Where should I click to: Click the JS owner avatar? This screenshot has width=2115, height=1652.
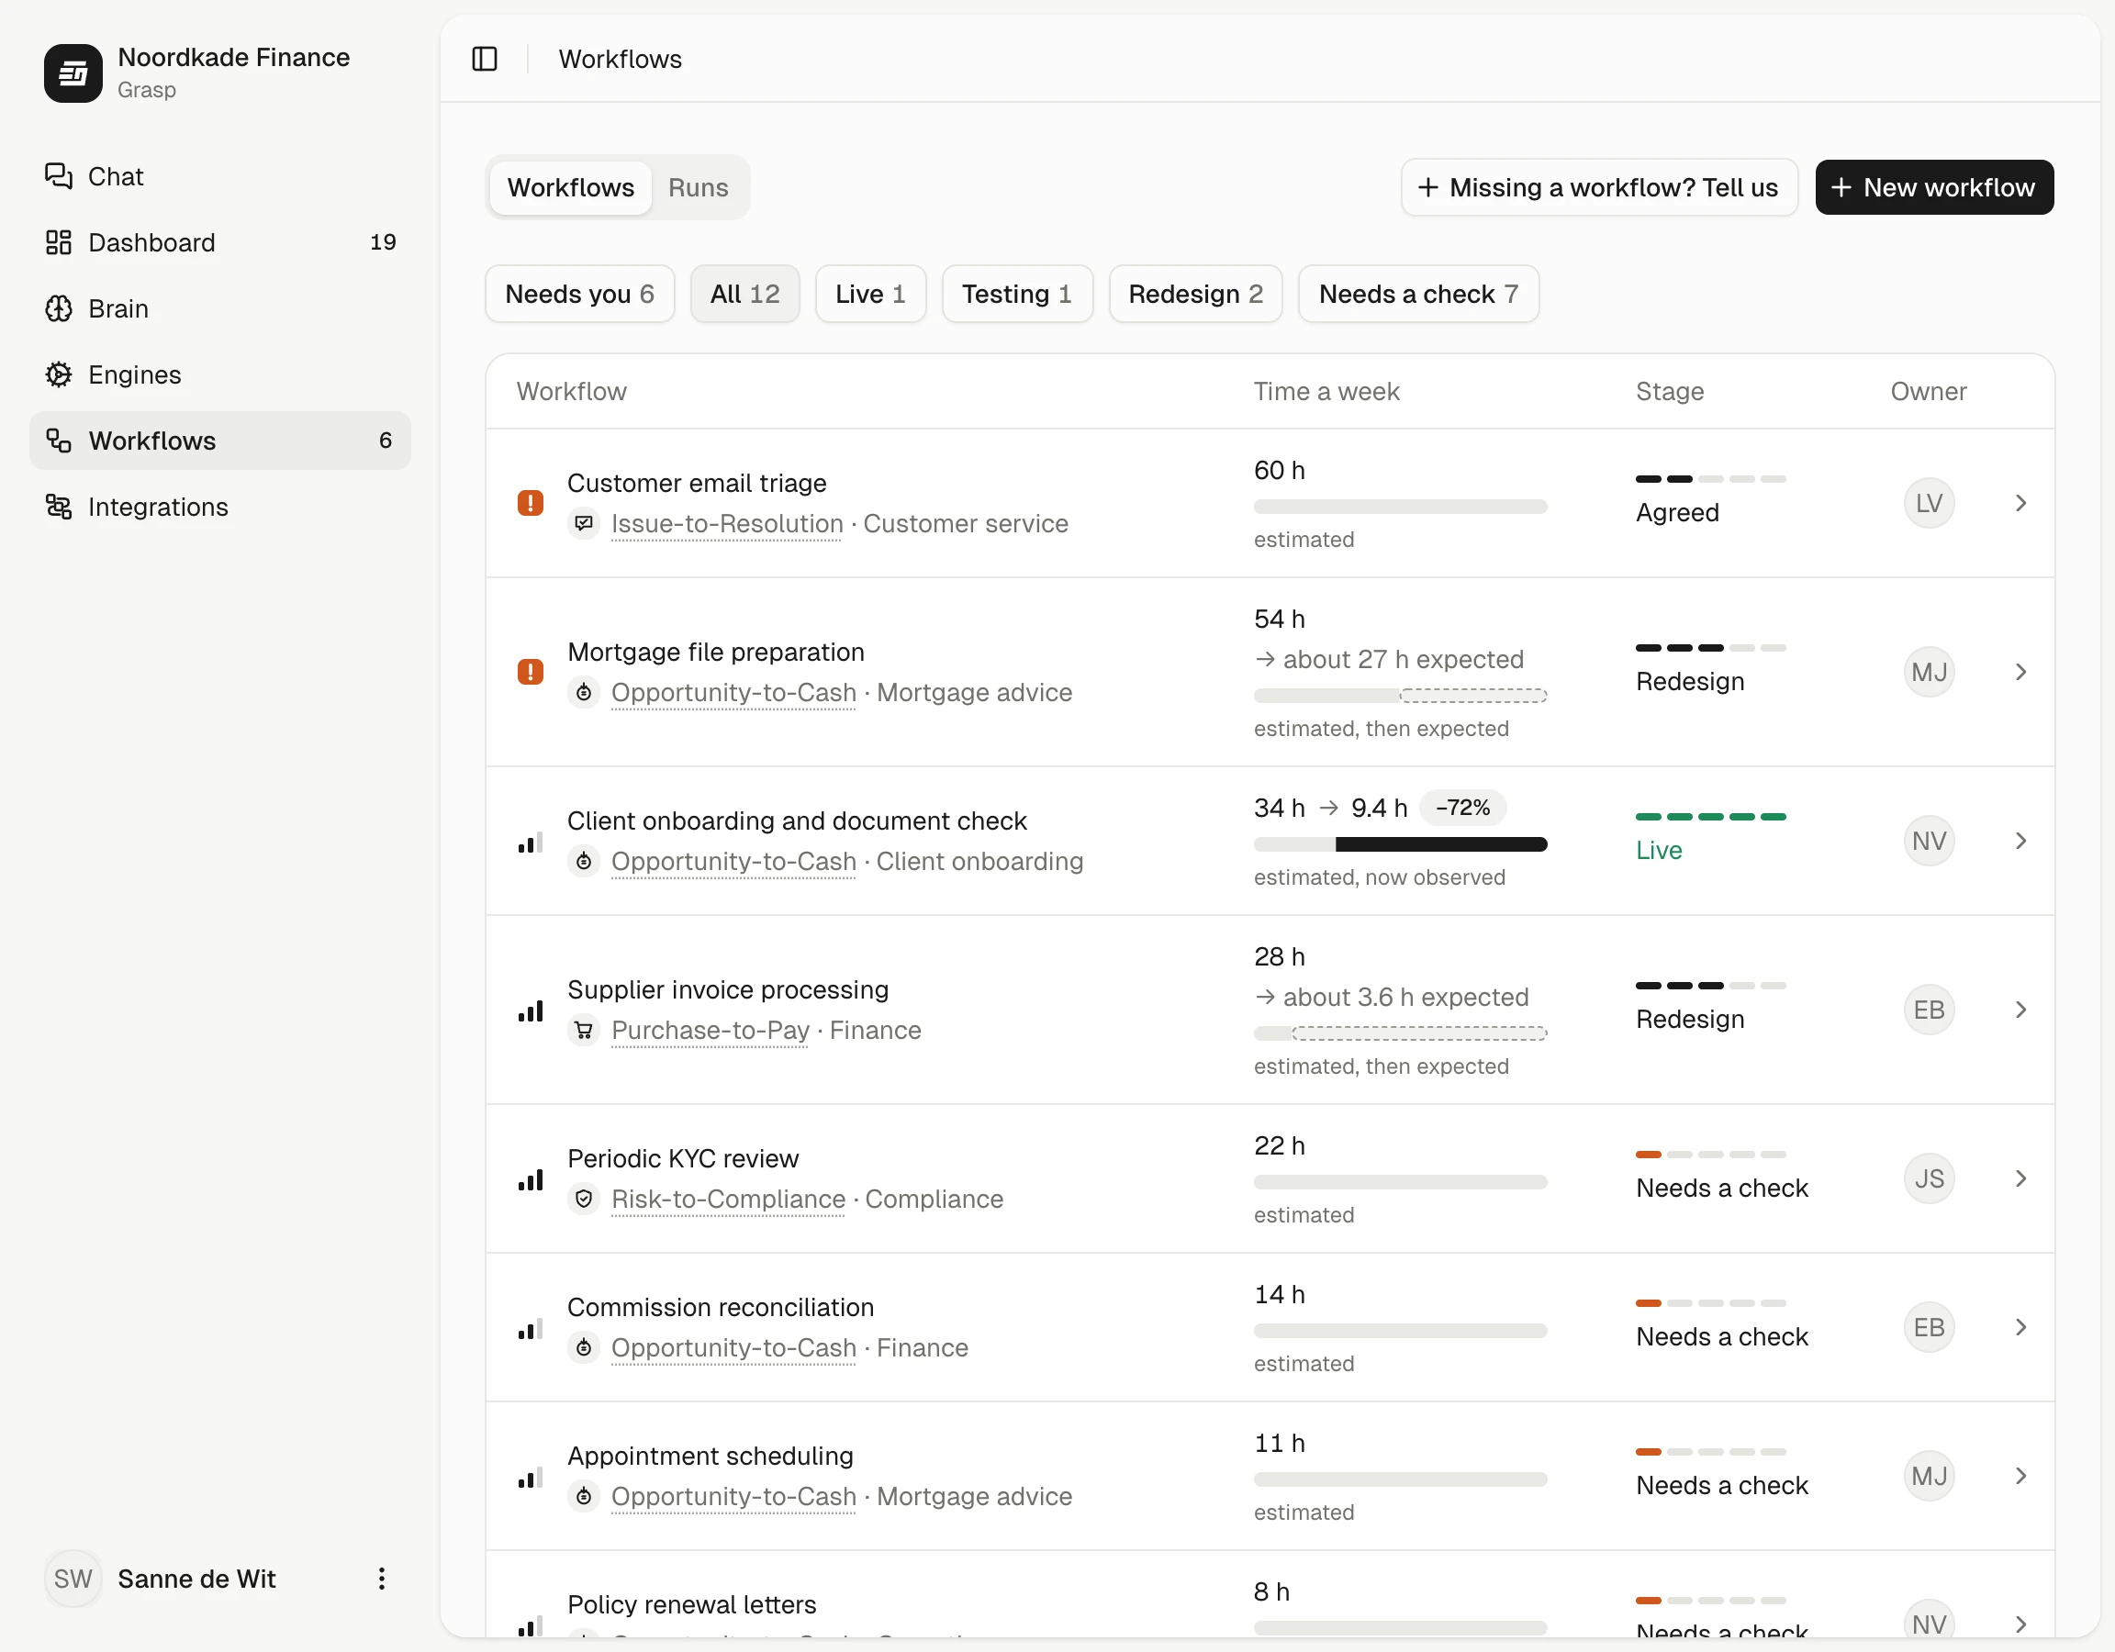pos(1928,1178)
